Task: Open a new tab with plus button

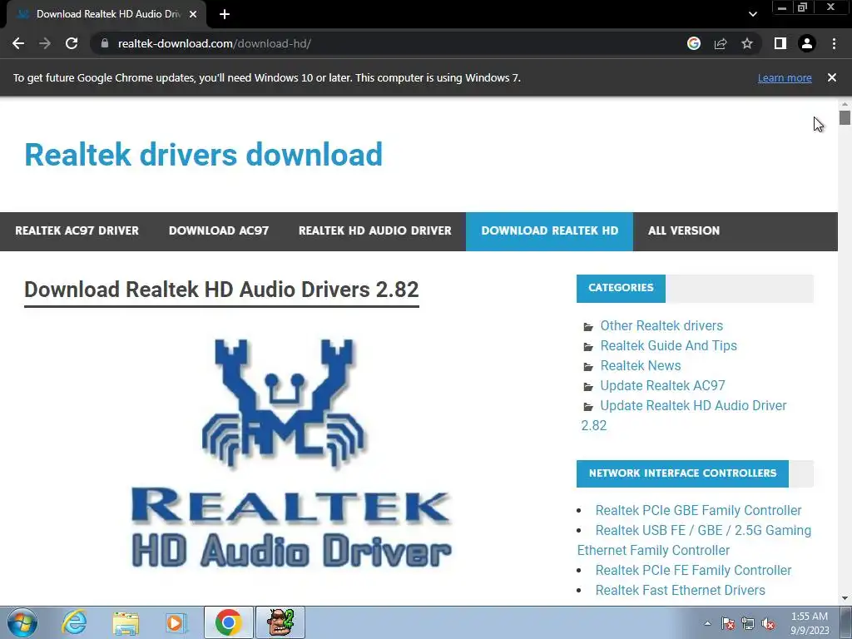Action: (x=225, y=14)
